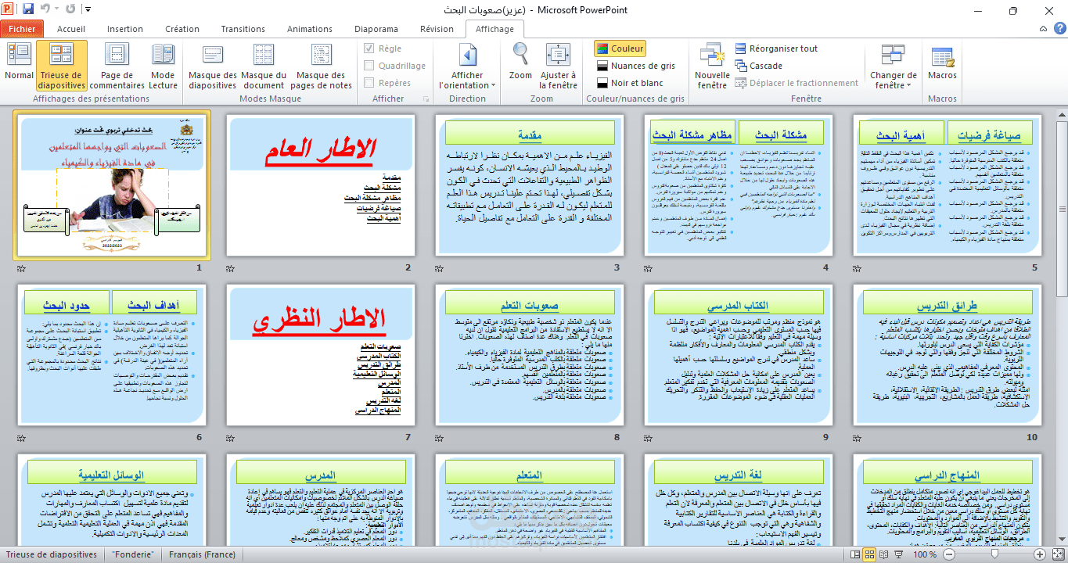The image size is (1068, 563).
Task: Click Reading view icon in status bar
Action: (x=883, y=554)
